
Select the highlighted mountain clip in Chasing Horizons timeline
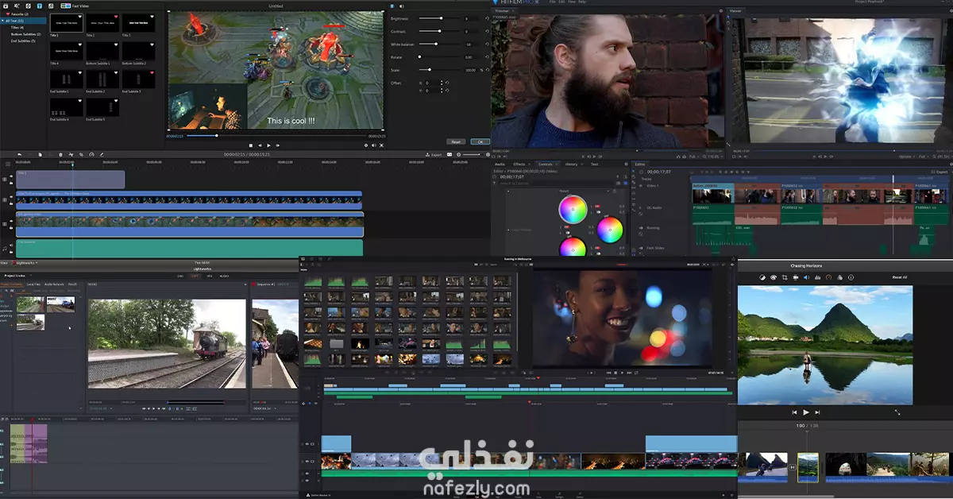tap(808, 467)
